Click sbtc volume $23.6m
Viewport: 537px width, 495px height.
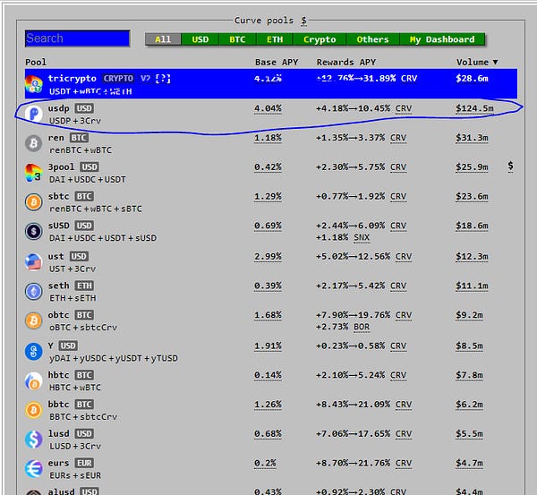472,196
